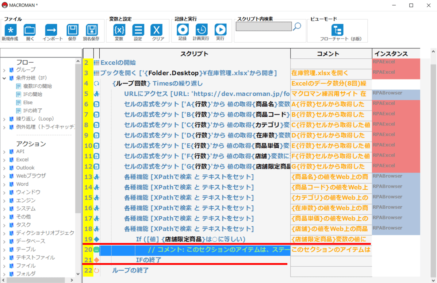Screen dimensions: 437x283
Task: Select IFの終了 tree item in the flow list
Action: point(32,111)
